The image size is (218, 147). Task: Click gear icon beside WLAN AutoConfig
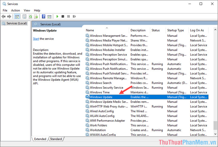(87, 116)
